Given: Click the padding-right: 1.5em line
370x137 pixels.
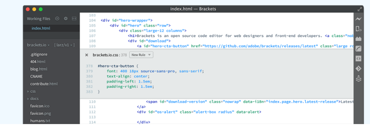Looking at the screenshot, I should coord(130,86).
